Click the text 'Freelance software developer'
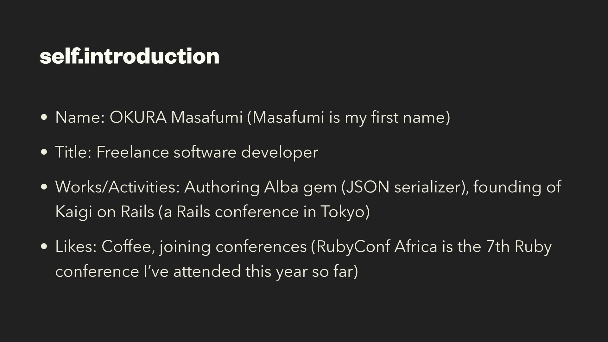This screenshot has width=608, height=342. point(207,152)
